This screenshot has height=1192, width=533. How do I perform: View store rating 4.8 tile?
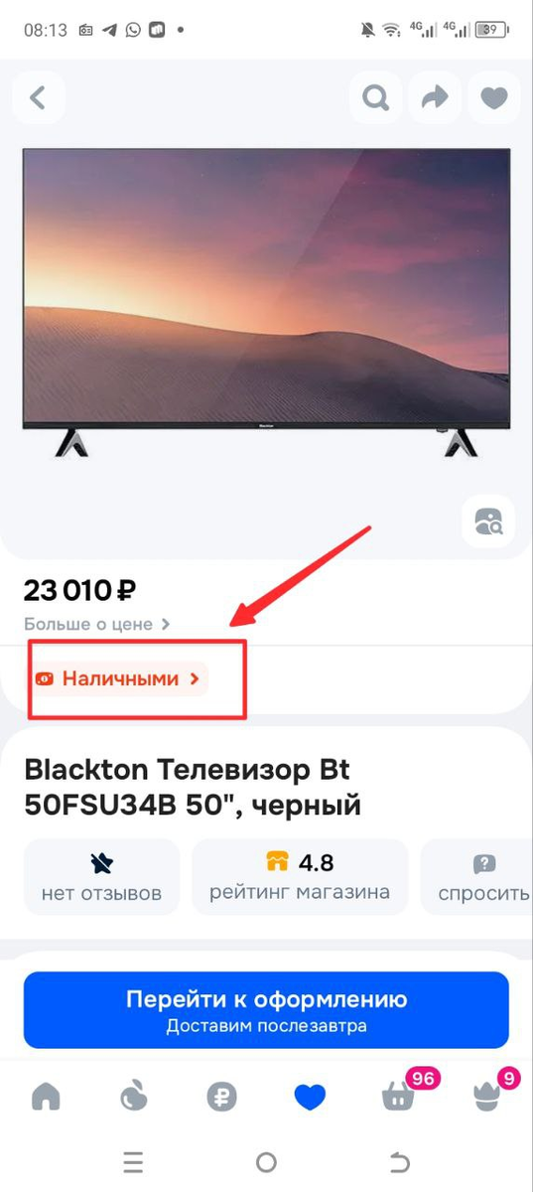[x=300, y=877]
